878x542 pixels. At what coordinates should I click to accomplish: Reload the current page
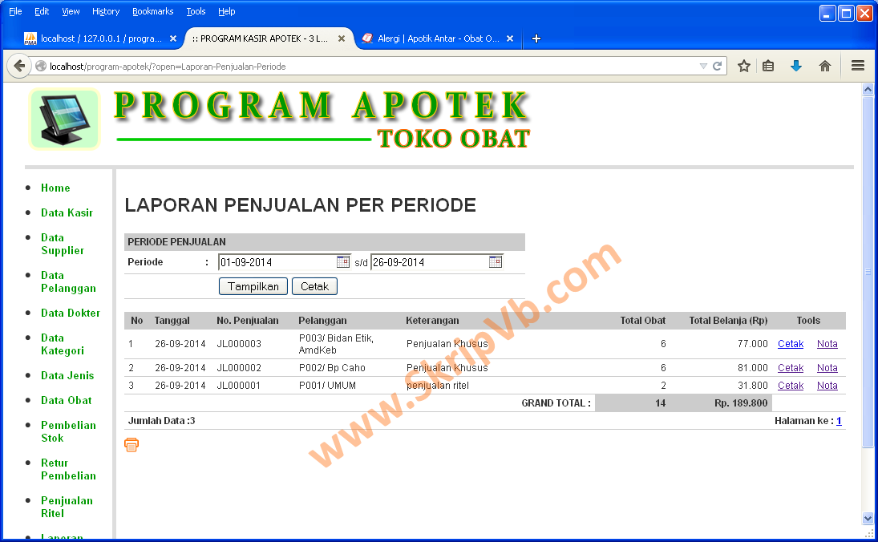click(716, 66)
